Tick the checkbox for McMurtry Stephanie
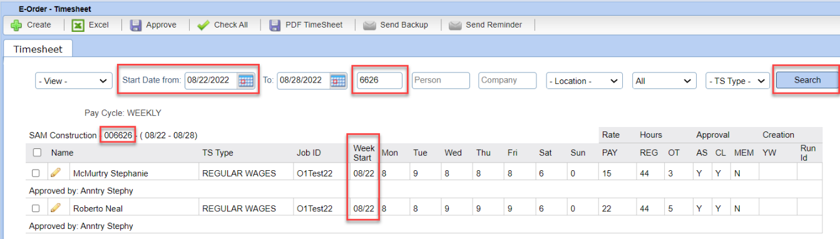Screen dimensions: 840x239 point(36,173)
